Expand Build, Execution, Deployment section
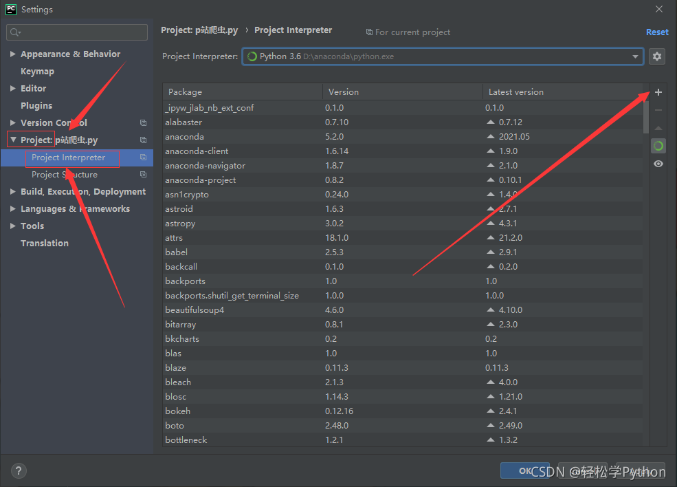This screenshot has width=677, height=487. (12, 191)
